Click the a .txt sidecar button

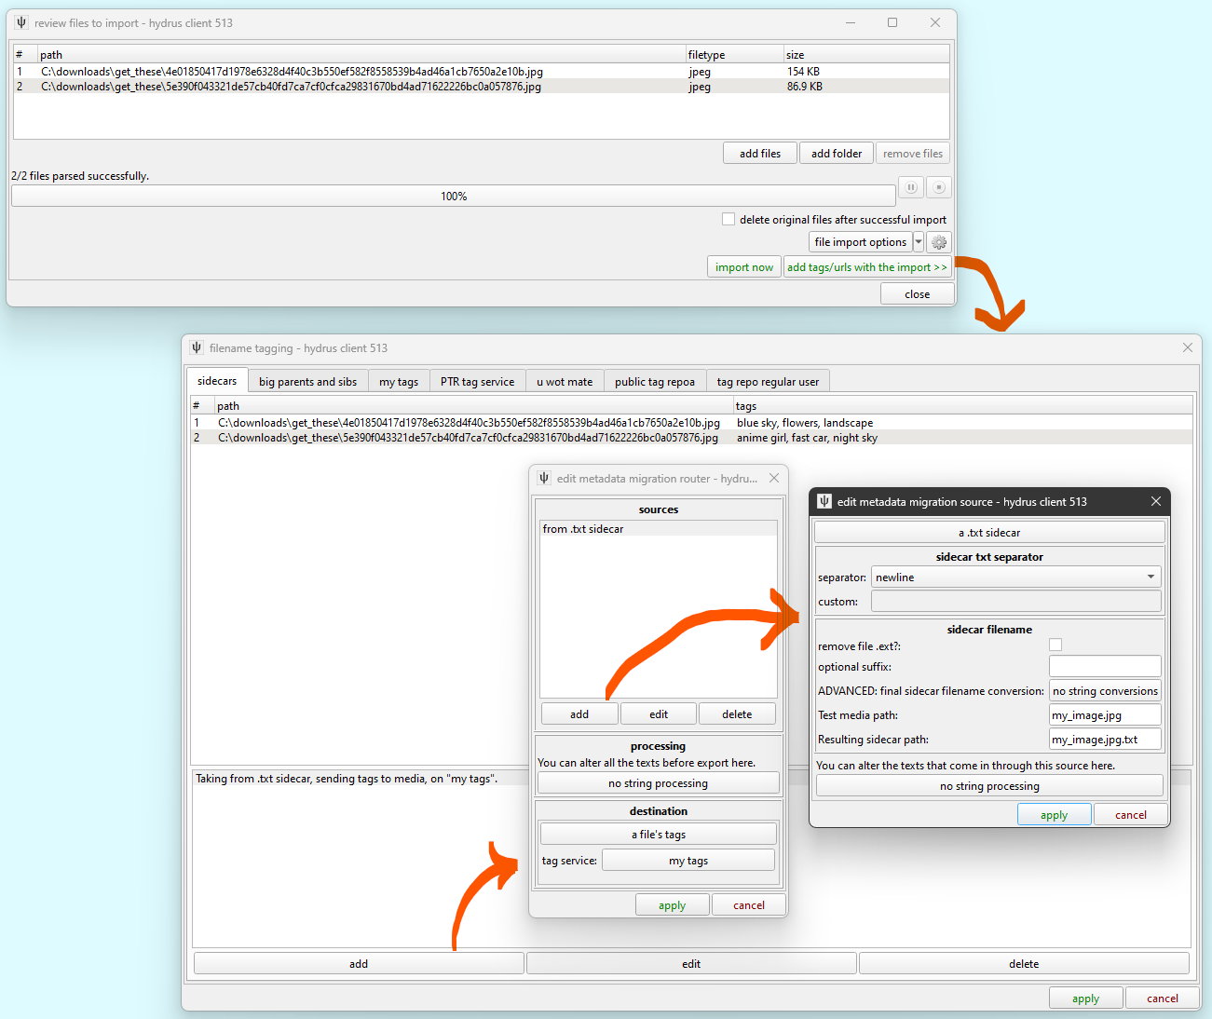click(x=989, y=533)
